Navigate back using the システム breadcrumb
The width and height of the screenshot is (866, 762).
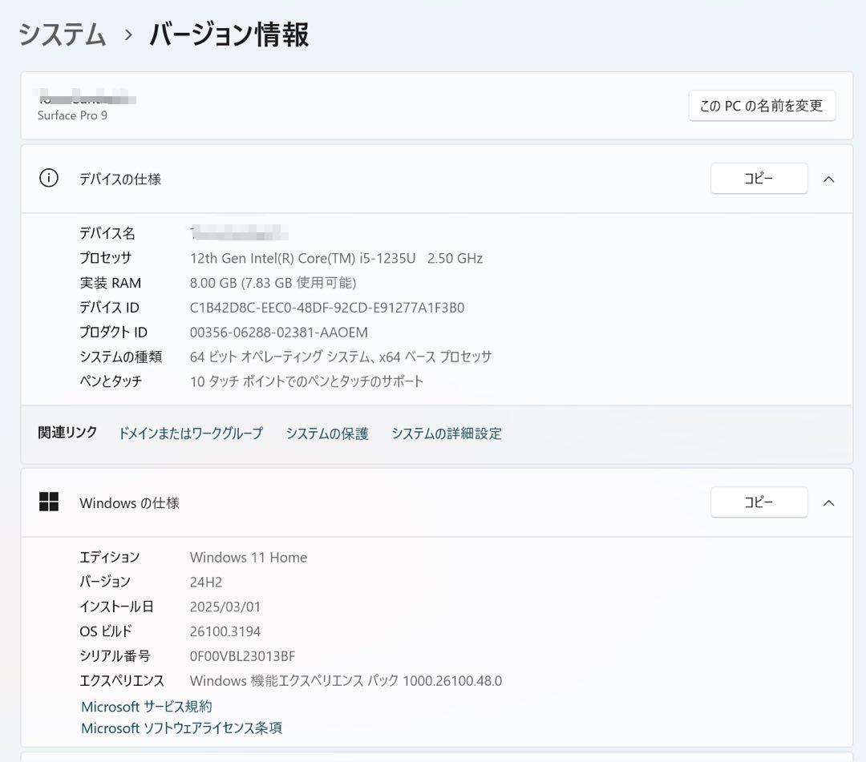(62, 35)
